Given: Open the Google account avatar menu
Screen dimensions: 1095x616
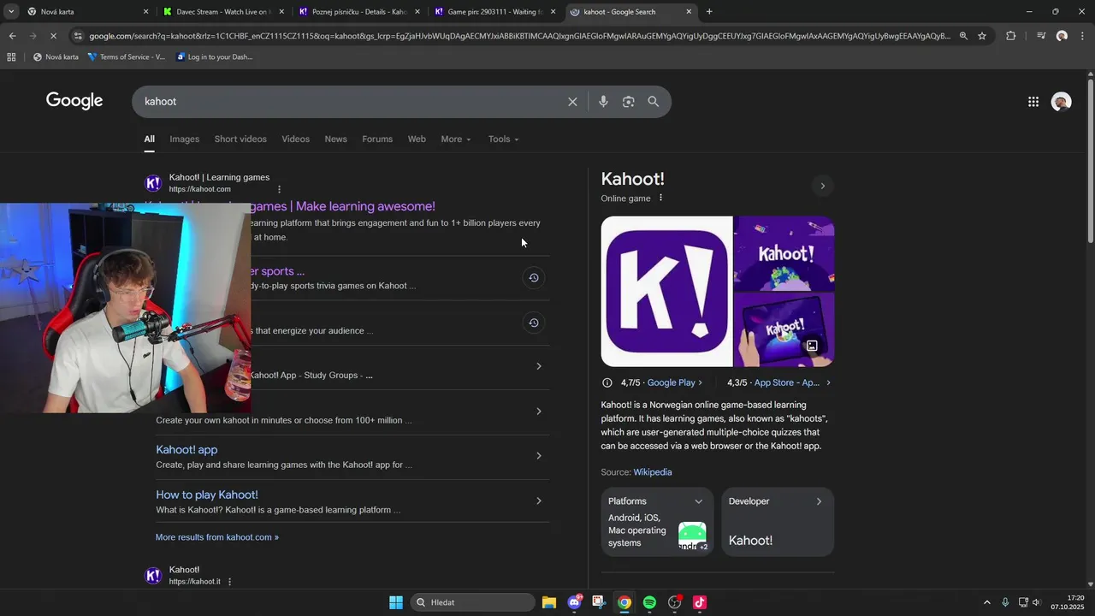Looking at the screenshot, I should coord(1062,102).
